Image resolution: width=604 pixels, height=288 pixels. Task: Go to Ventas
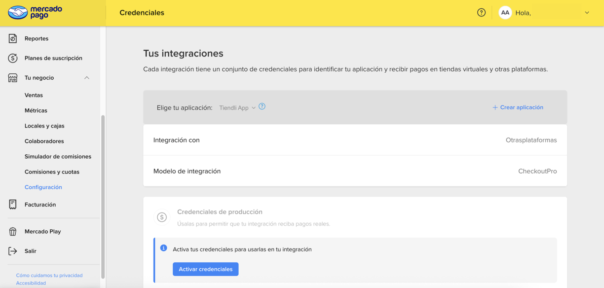pos(34,95)
